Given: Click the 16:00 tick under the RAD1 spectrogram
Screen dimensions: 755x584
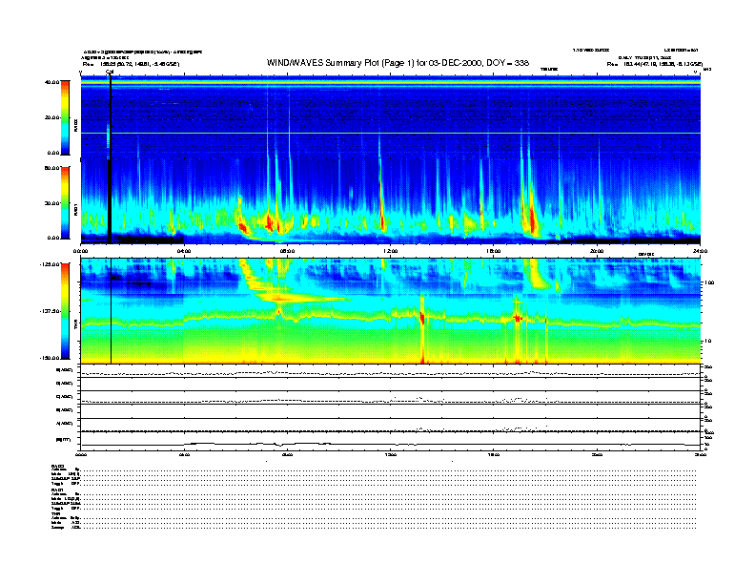Looking at the screenshot, I should pos(494,251).
